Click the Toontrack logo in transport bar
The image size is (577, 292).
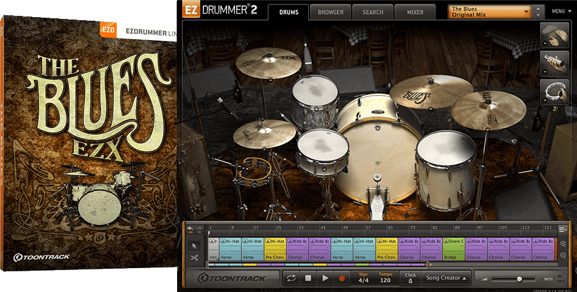click(232, 278)
